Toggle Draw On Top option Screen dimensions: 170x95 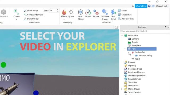[x=31, y=19]
